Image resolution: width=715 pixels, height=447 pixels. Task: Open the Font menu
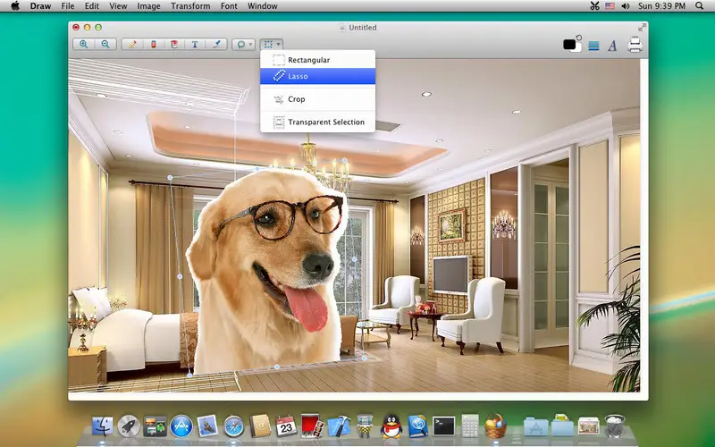229,6
